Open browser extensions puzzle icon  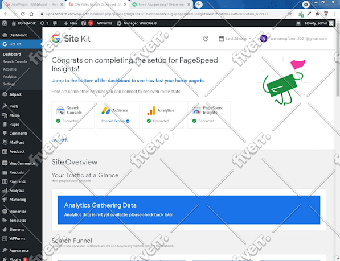317,14
